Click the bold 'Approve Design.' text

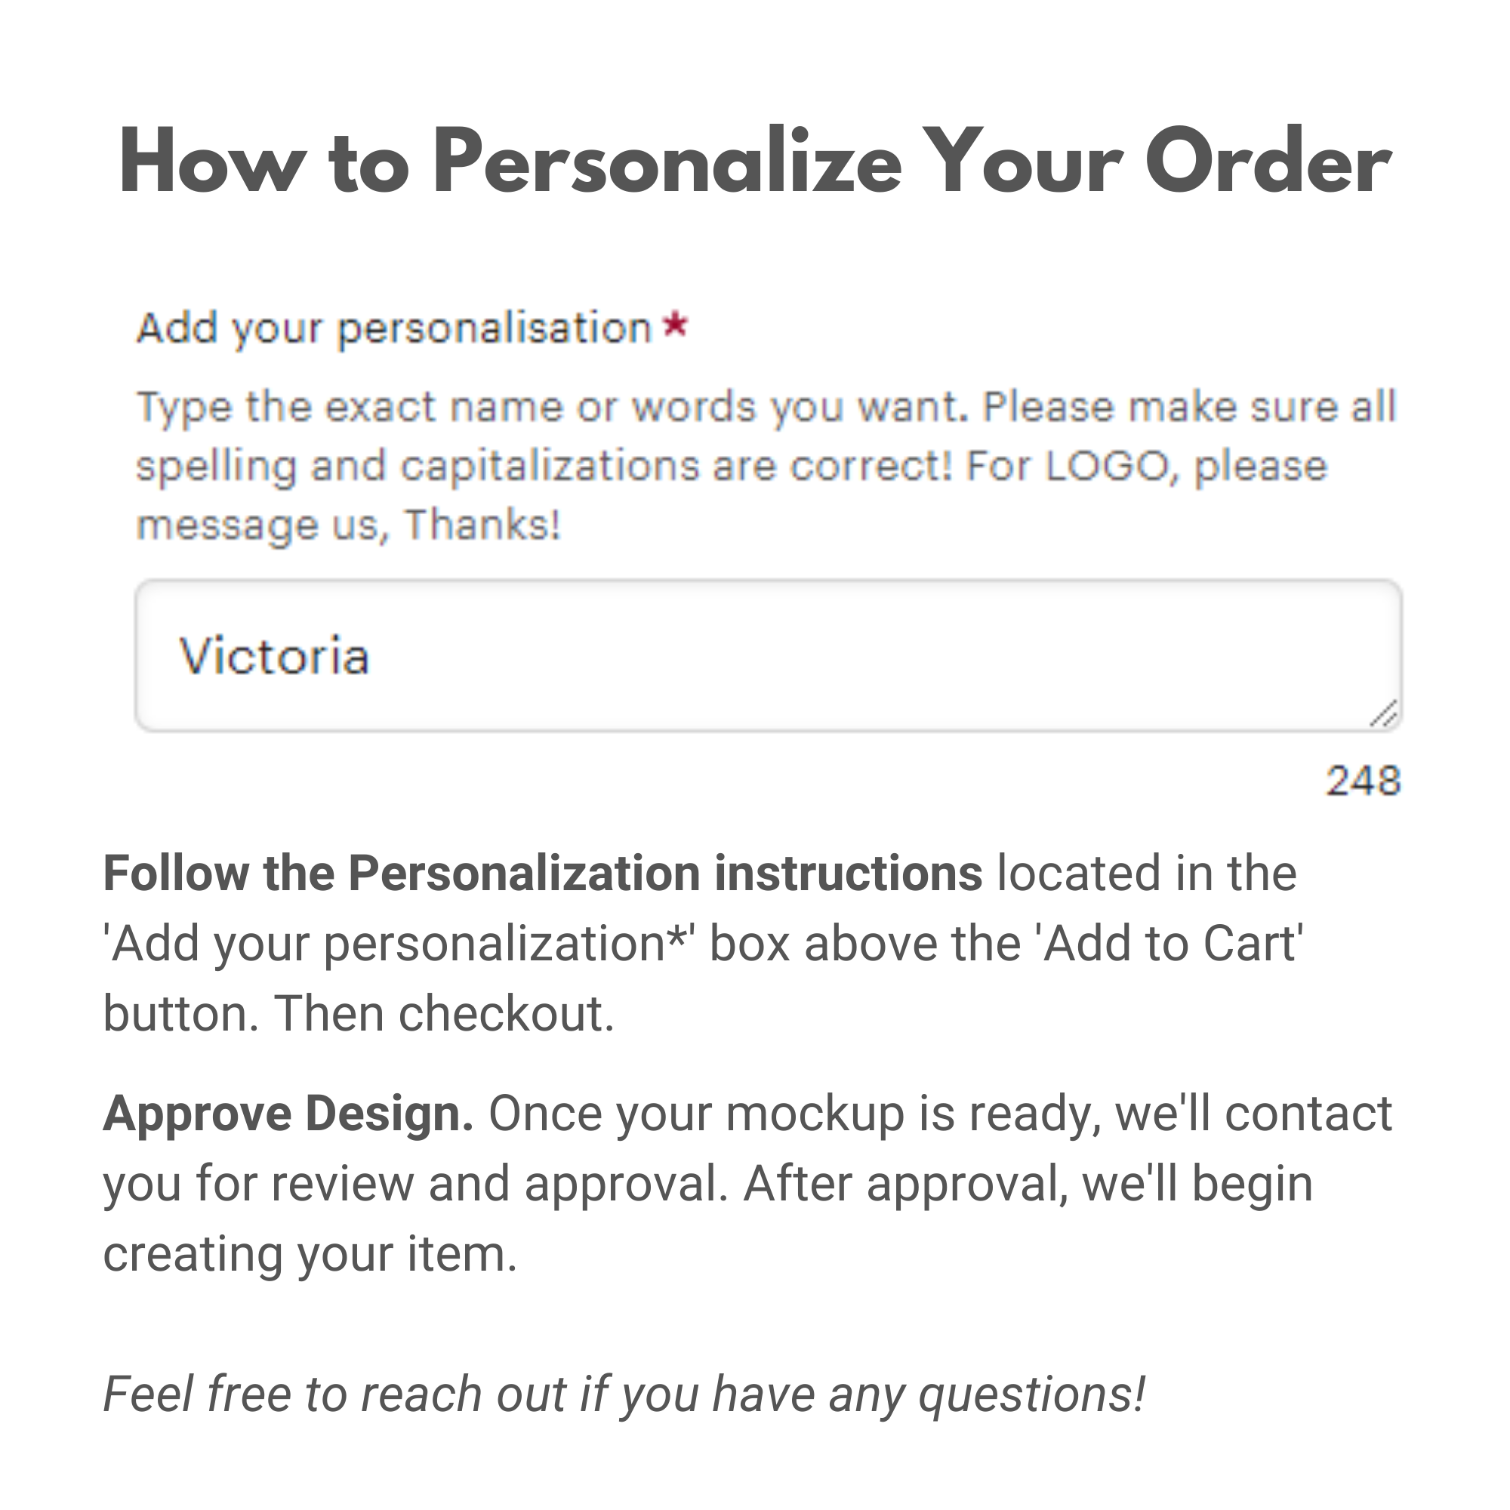pos(288,1113)
